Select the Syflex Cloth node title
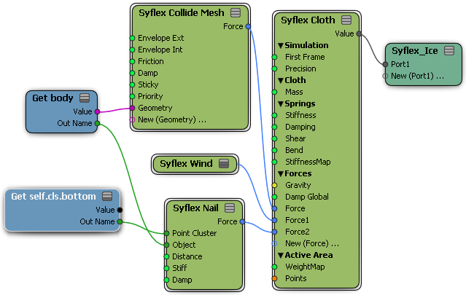Viewport: 466px width, 295px height. [308, 20]
